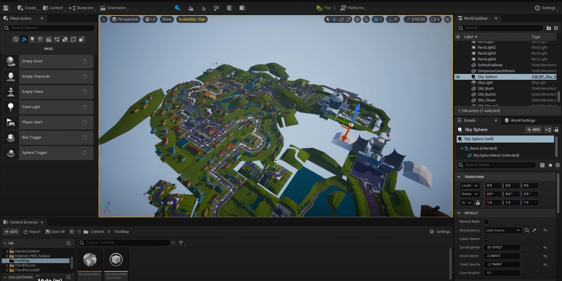Click Save All in the Content Browser

coord(55,232)
